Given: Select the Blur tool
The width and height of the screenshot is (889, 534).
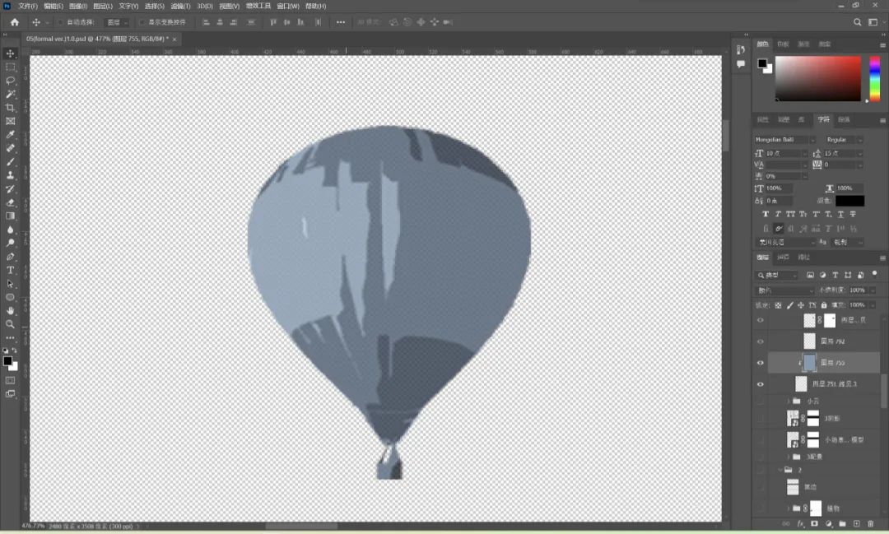Looking at the screenshot, I should pyautogui.click(x=10, y=230).
